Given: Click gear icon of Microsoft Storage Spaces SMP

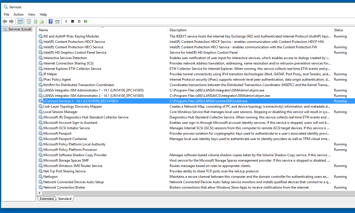Looking at the screenshot, I should pyautogui.click(x=41, y=160).
